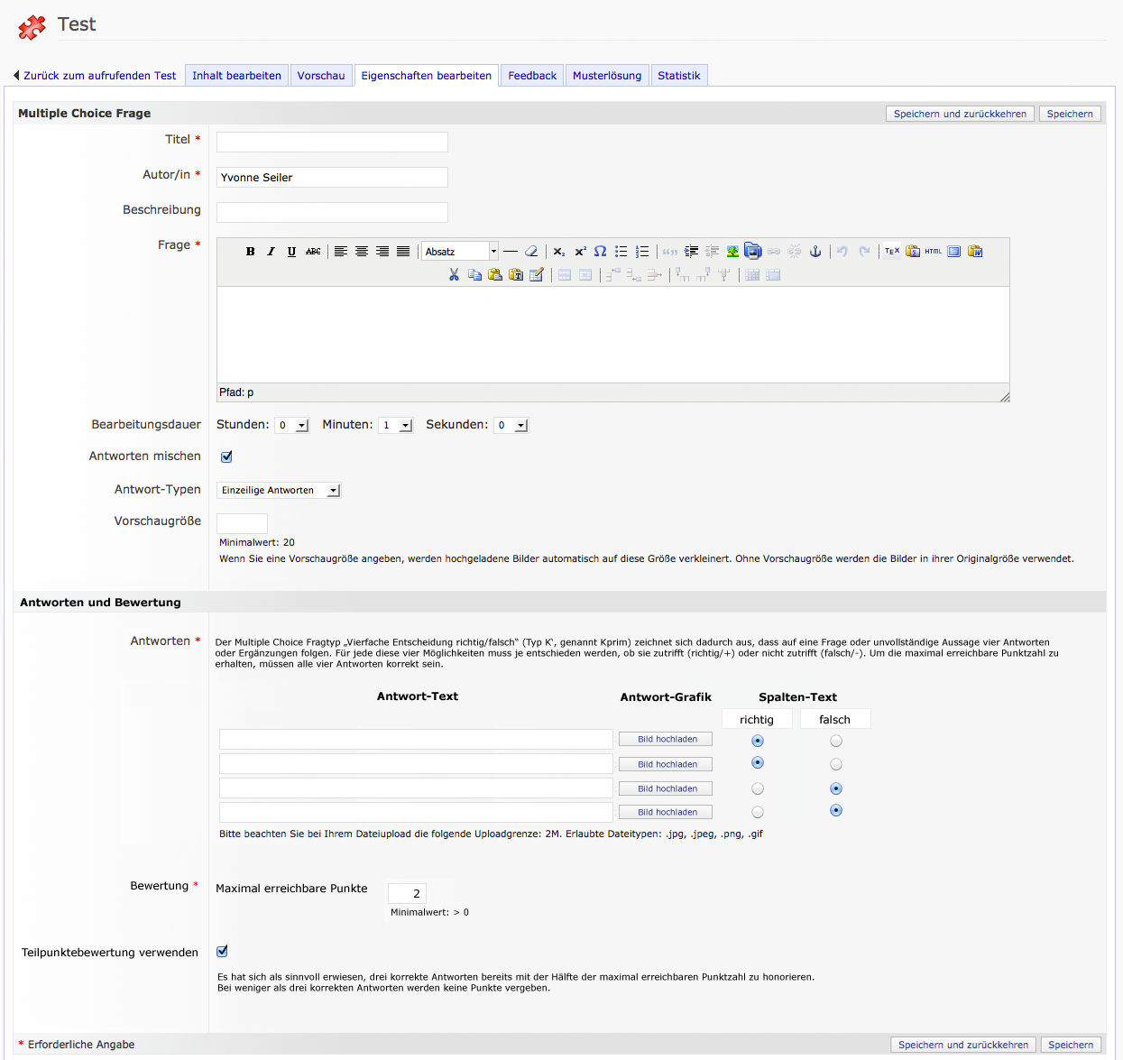Screen dimensions: 1123x1060
Task: Open the Absatz paragraph format dropdown
Action: click(x=460, y=252)
